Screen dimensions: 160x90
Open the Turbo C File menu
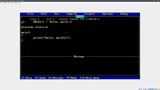point(30,14)
